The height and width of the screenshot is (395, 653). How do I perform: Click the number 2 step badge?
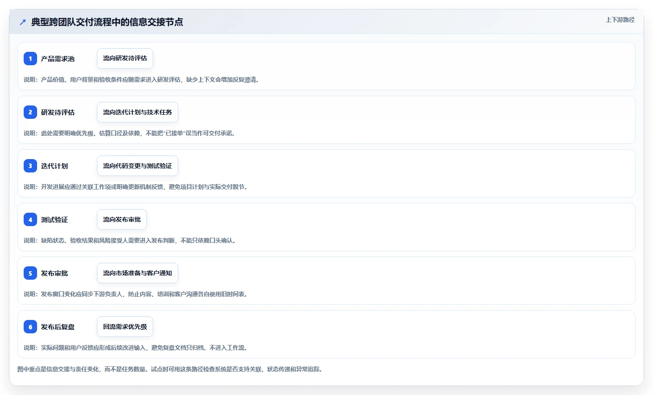(30, 112)
